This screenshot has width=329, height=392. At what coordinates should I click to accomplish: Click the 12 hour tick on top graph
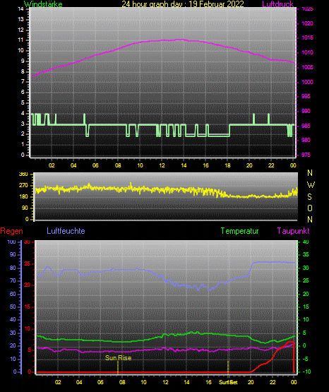point(162,165)
